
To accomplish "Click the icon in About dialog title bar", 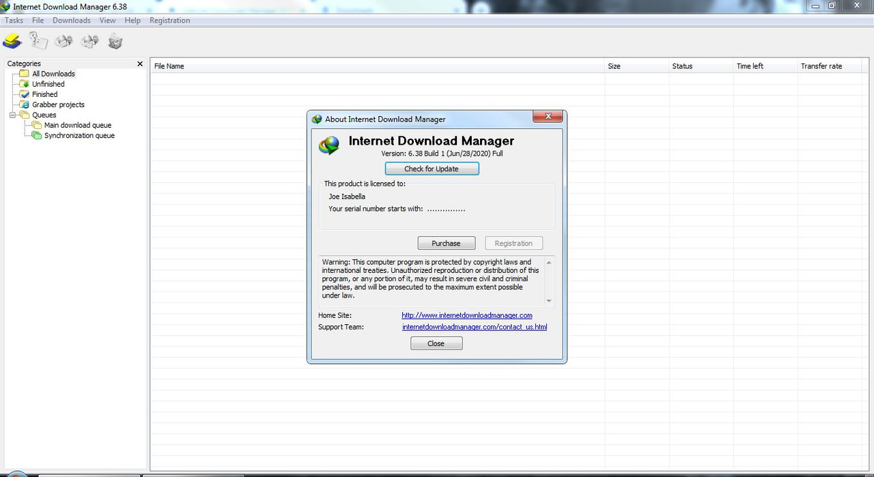I will pyautogui.click(x=317, y=119).
